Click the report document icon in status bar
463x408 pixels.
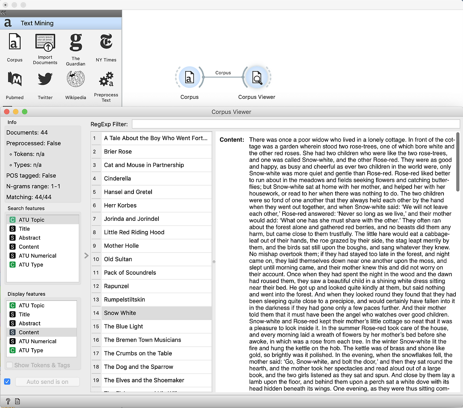[17, 401]
